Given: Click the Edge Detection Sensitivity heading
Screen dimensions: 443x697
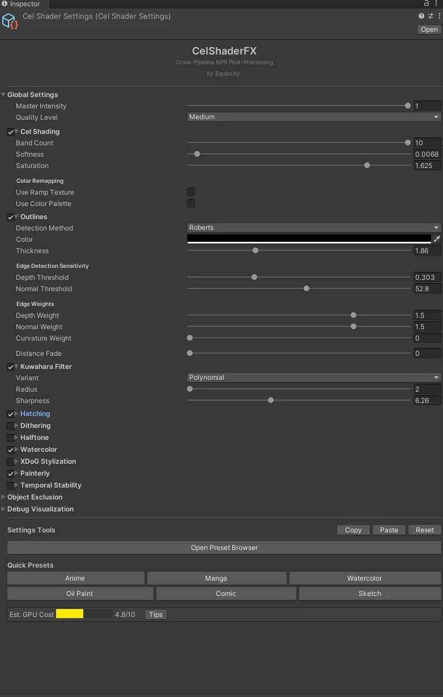Looking at the screenshot, I should [52, 266].
